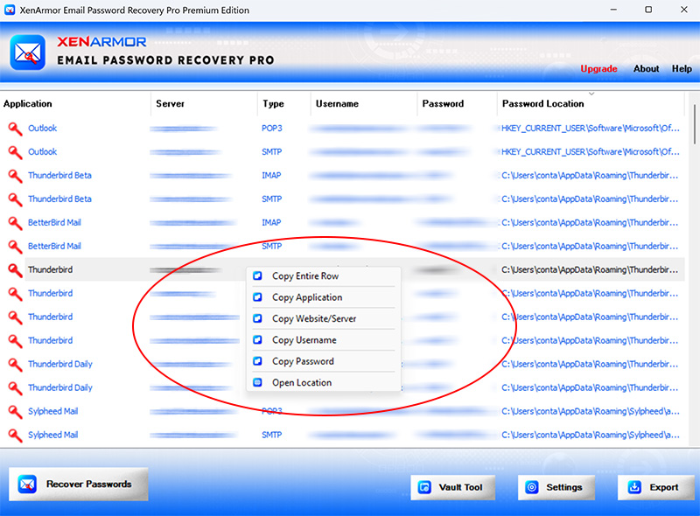
Task: Click the key icon next to Thunderbird Beta IMAP
Action: (x=15, y=176)
